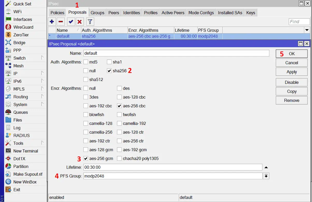Open the funnel Filter icon
This screenshot has width=312, height=202.
90,22
